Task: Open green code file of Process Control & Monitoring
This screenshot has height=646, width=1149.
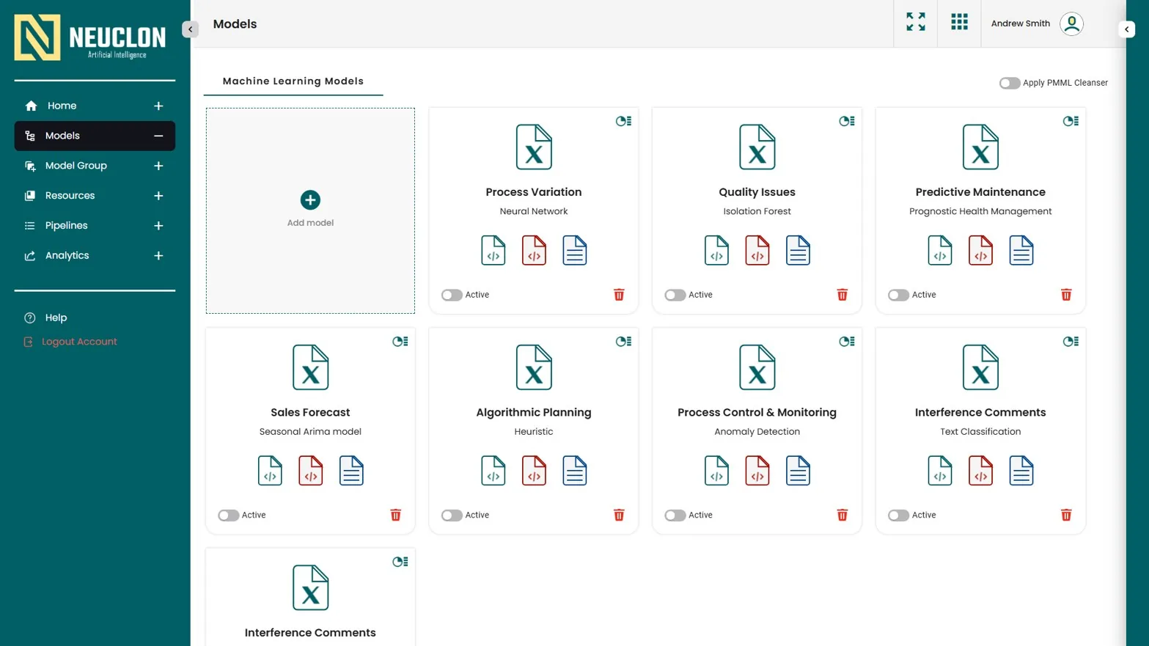Action: point(716,471)
